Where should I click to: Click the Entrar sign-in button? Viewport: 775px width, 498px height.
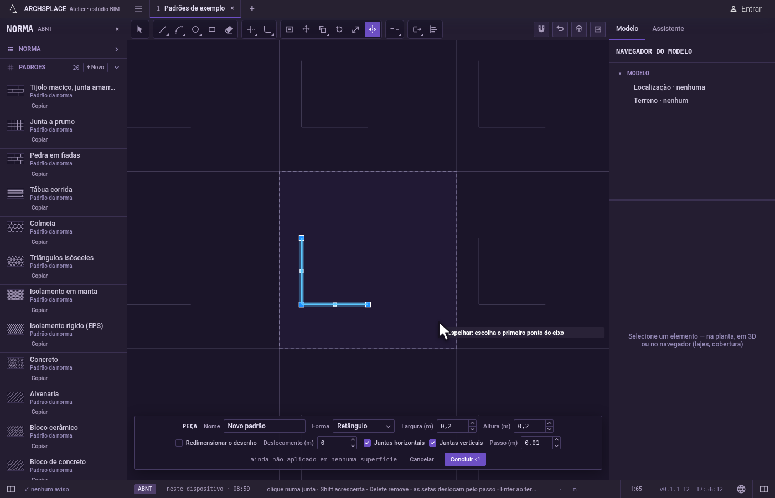(746, 9)
